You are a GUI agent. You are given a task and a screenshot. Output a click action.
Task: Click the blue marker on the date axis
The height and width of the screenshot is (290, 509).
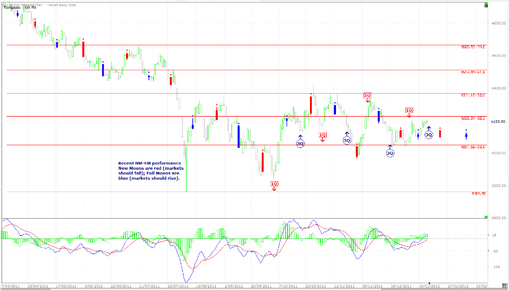(429, 283)
